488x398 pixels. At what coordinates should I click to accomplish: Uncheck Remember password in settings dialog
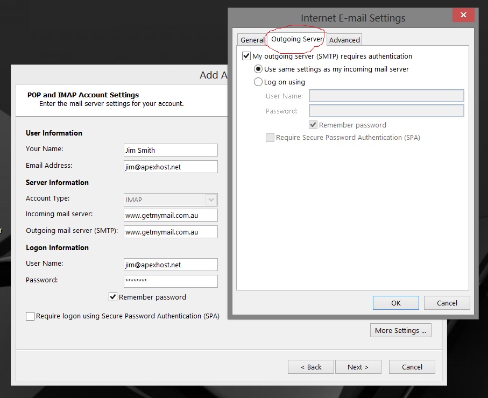pyautogui.click(x=313, y=124)
